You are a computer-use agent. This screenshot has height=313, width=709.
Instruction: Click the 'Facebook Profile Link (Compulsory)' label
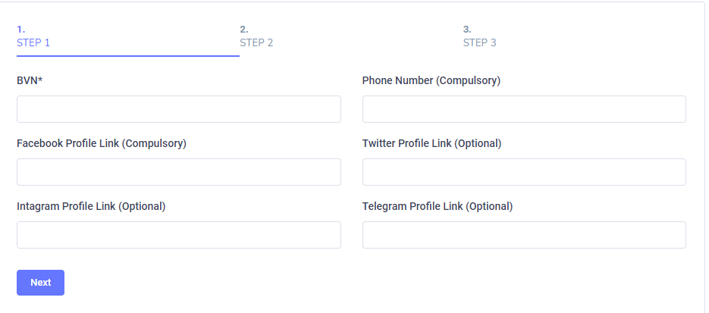101,143
